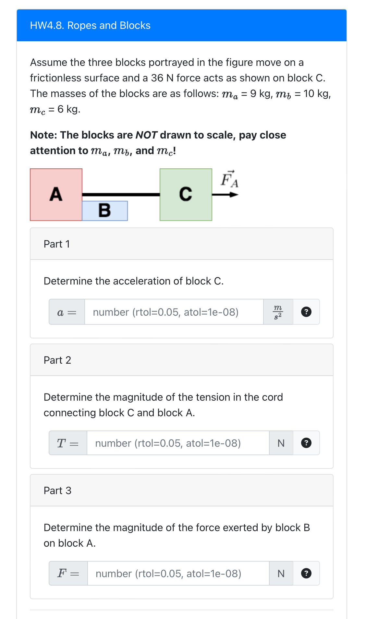This screenshot has height=619, width=366.
Task: Open the help tooltip for tension answer
Action: 306,443
